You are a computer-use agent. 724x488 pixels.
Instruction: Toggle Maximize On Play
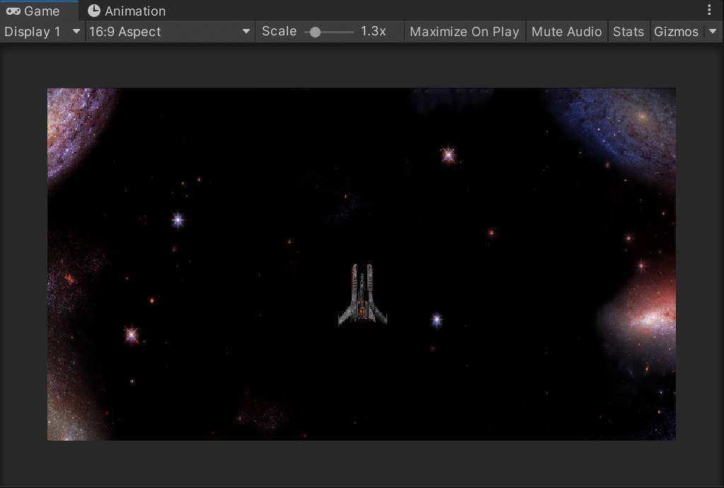click(464, 31)
